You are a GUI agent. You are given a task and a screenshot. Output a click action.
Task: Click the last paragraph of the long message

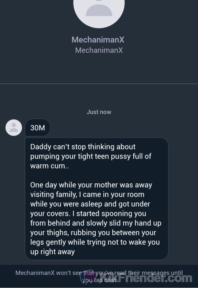[x=96, y=218]
